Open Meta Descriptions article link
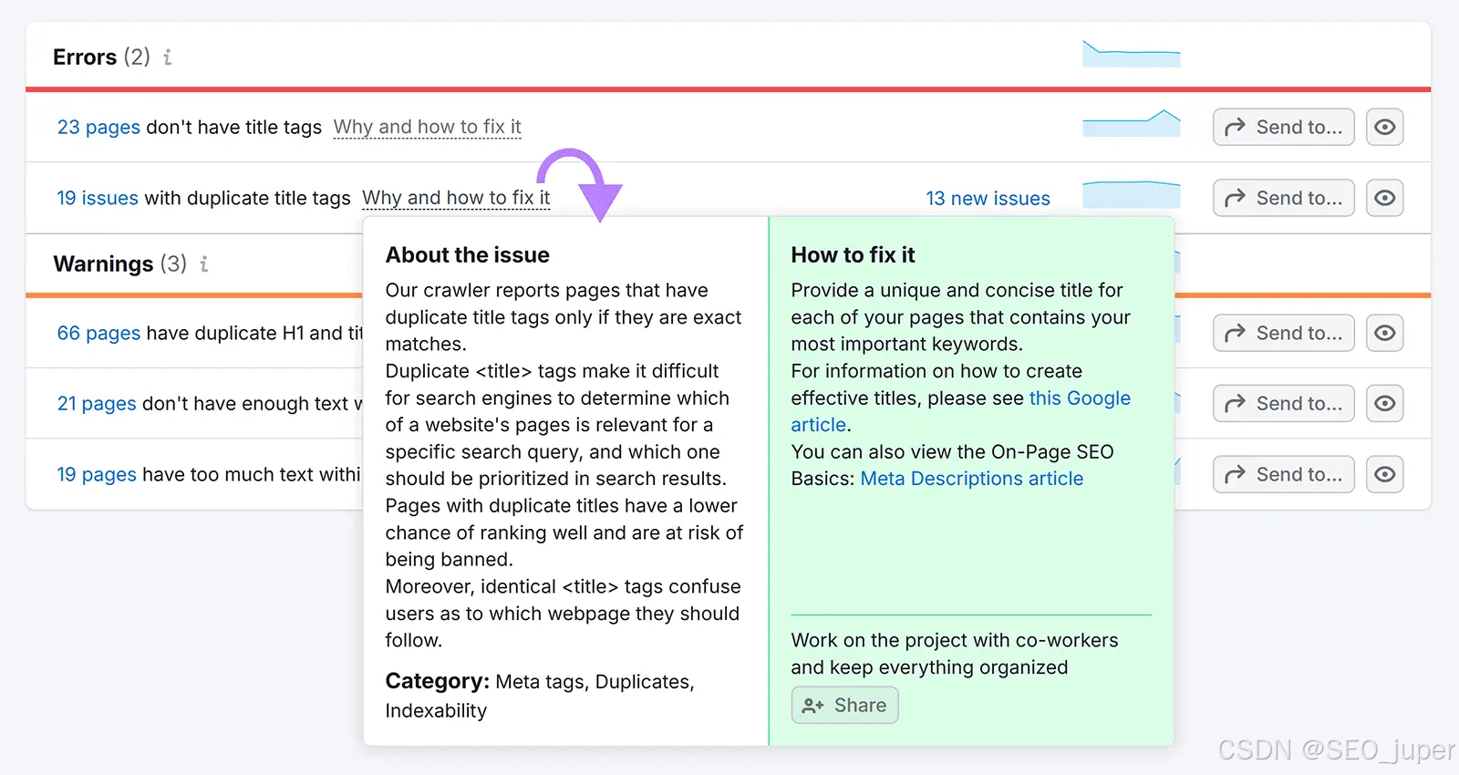 (972, 479)
